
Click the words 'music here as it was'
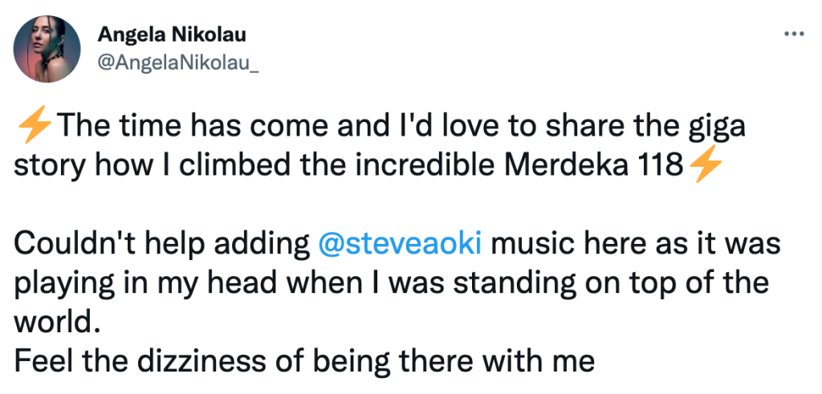coord(635,244)
